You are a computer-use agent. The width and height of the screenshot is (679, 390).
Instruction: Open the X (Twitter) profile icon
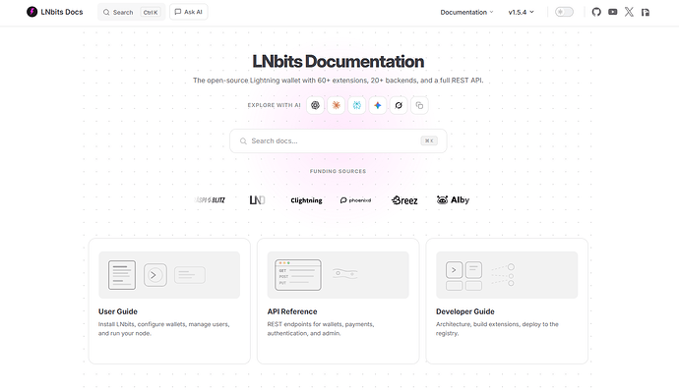coord(629,12)
